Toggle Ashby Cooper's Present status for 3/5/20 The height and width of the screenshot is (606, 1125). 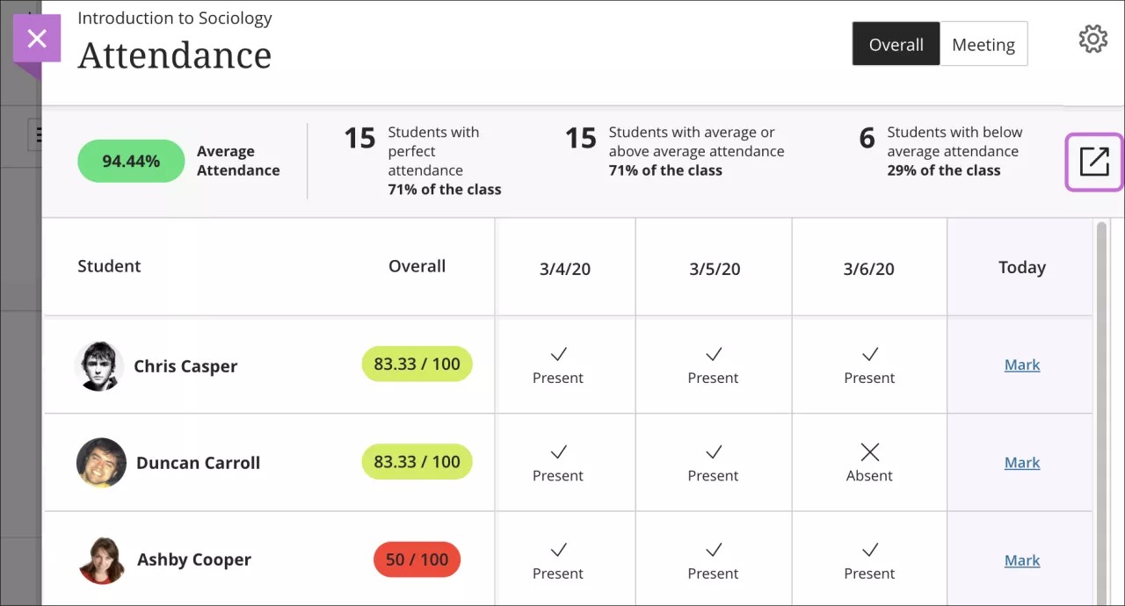[x=713, y=559]
